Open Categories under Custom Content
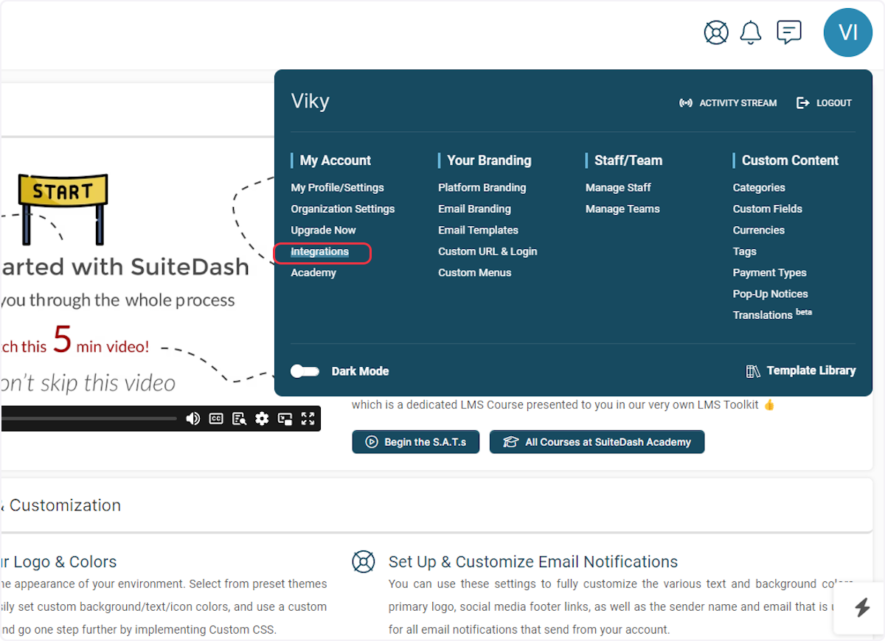The image size is (885, 641). click(x=759, y=188)
